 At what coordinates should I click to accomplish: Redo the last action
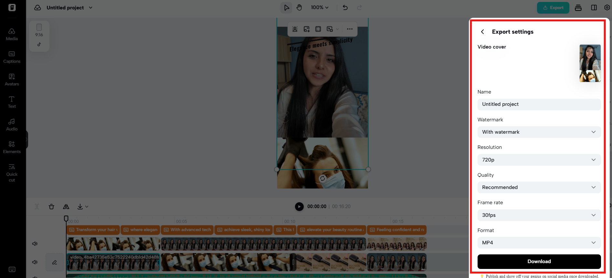[x=359, y=7]
